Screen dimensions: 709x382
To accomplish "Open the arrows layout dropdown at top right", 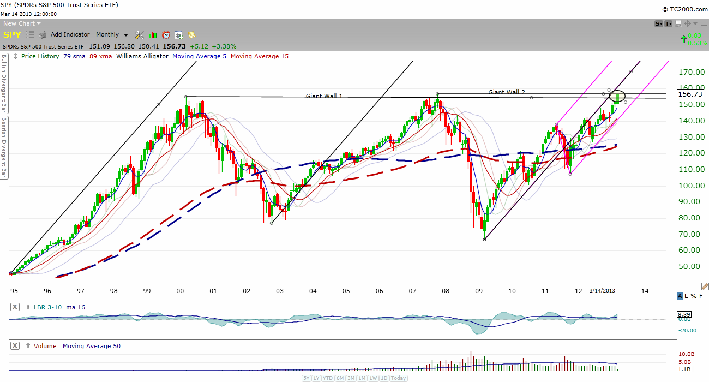I will [688, 23].
